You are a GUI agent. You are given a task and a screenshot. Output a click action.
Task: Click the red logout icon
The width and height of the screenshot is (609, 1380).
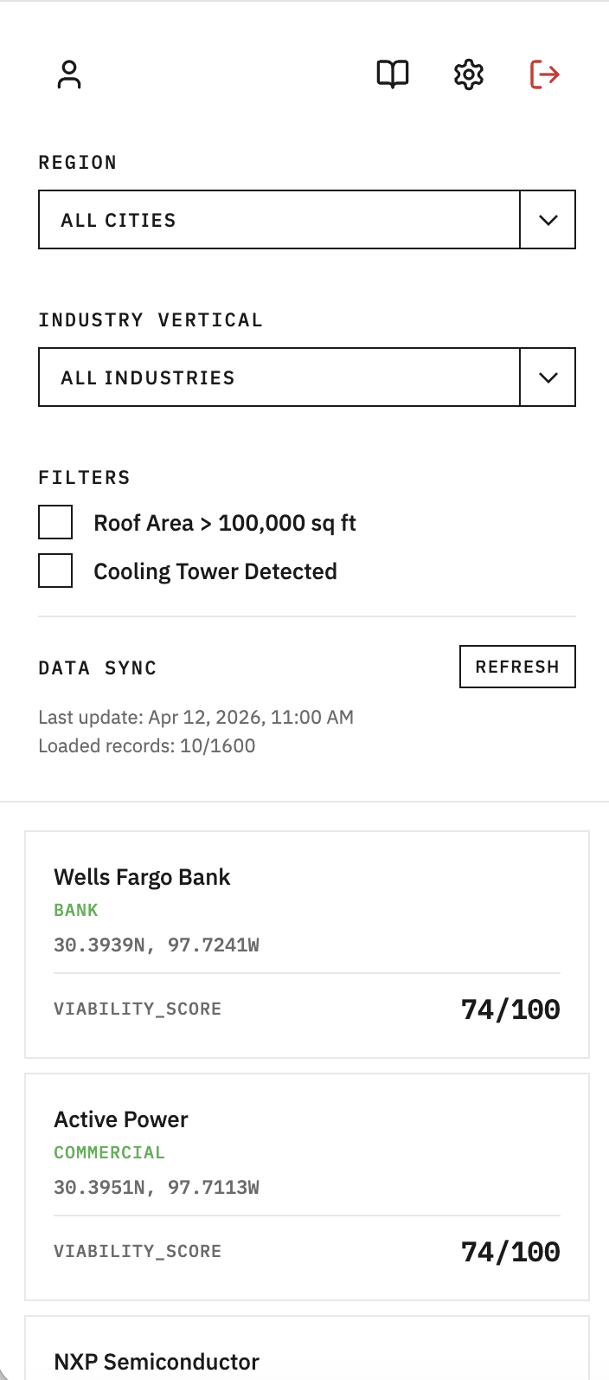click(545, 74)
